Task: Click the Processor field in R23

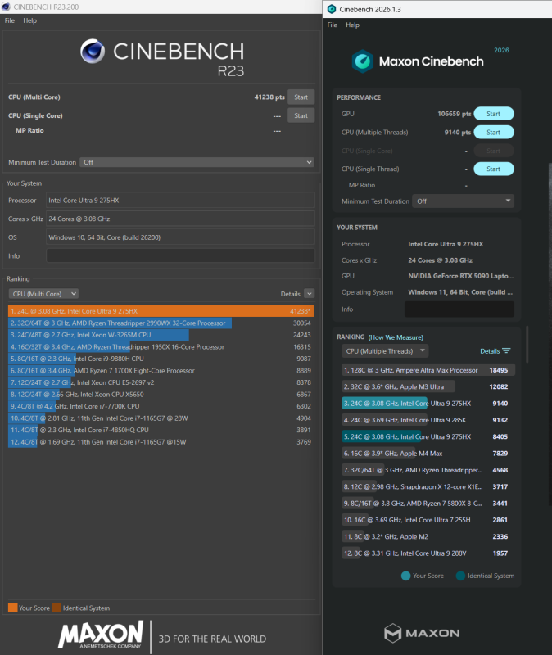Action: [x=180, y=201]
